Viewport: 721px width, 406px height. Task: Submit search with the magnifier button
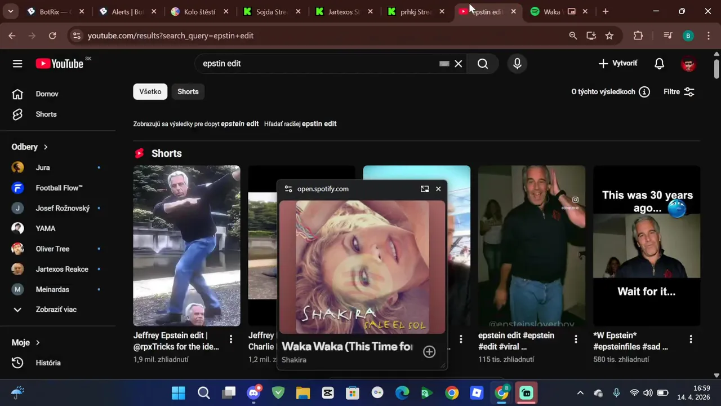[x=483, y=64]
